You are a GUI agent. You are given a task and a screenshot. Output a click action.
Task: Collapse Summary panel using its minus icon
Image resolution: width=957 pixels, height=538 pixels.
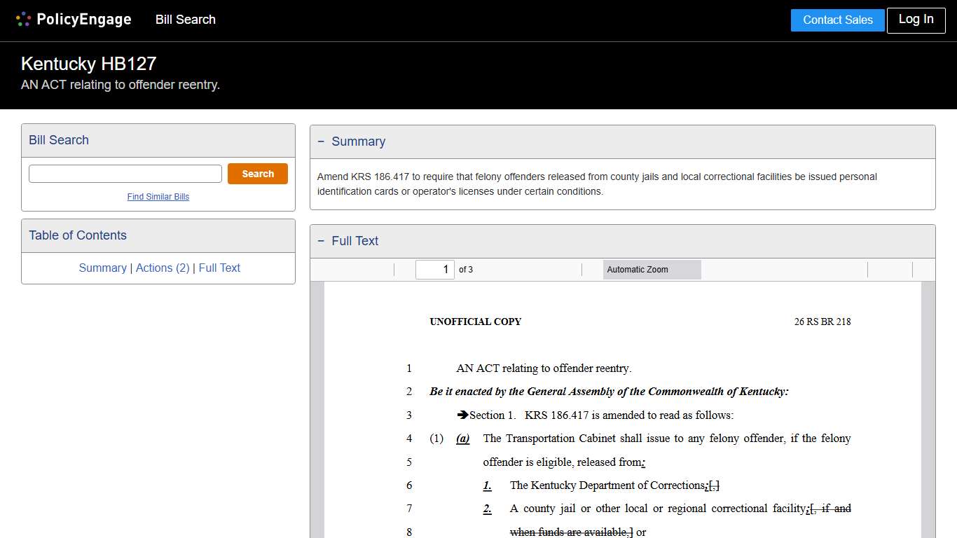321,142
